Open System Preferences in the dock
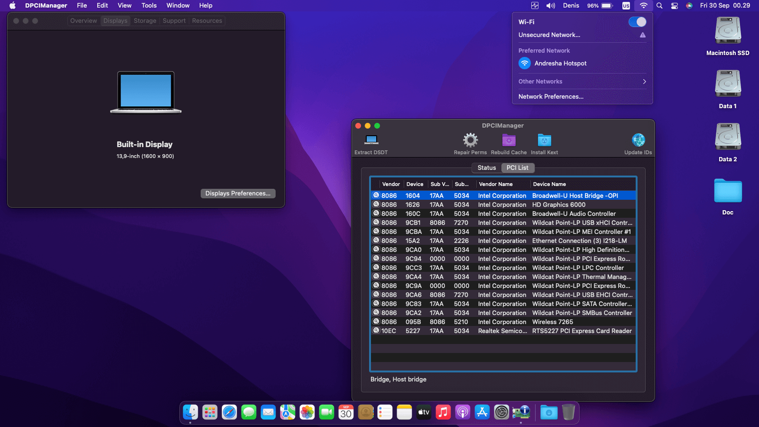The height and width of the screenshot is (427, 759). [501, 412]
